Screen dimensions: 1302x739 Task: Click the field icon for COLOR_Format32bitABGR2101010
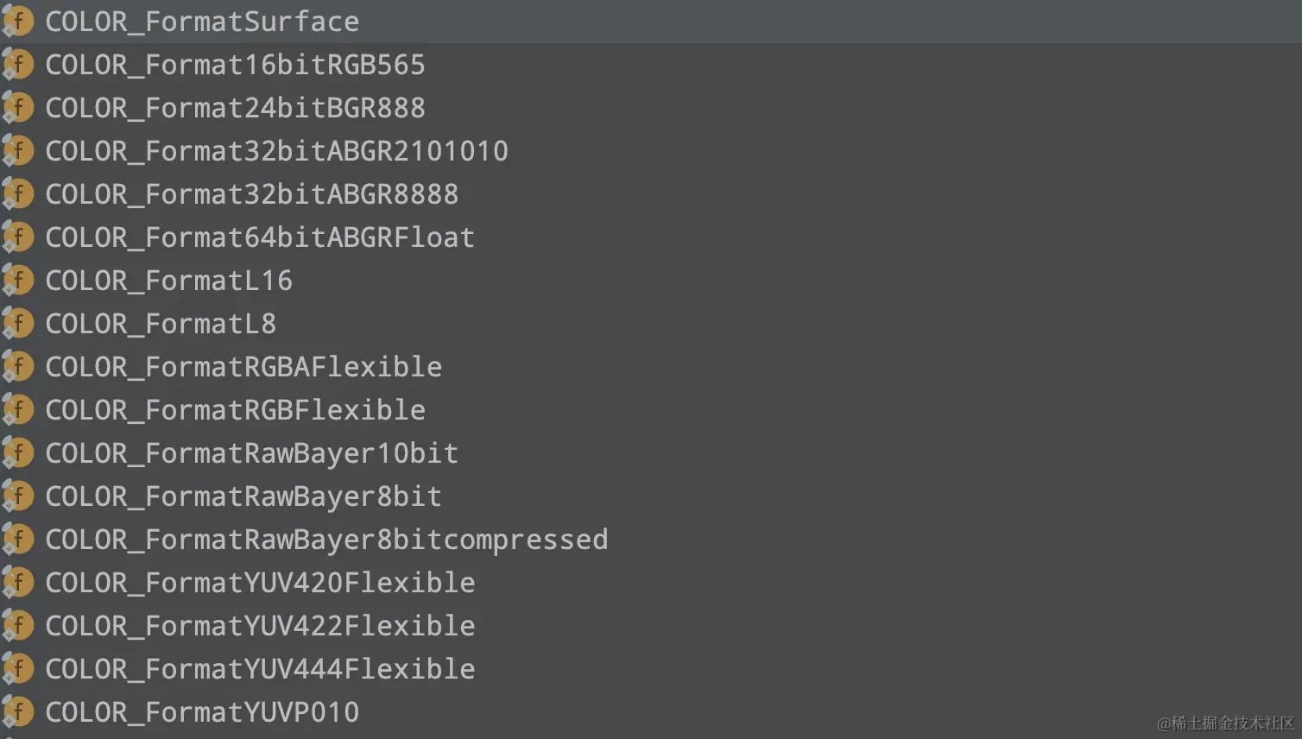(x=18, y=151)
